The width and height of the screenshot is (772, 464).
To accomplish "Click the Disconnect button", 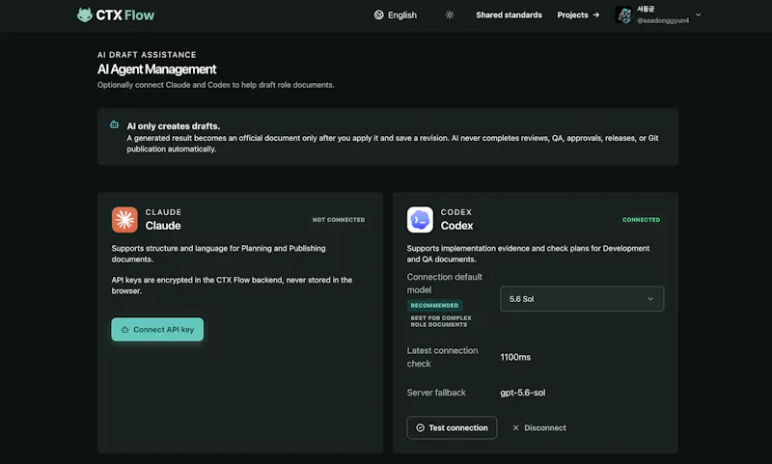I will 539,427.
